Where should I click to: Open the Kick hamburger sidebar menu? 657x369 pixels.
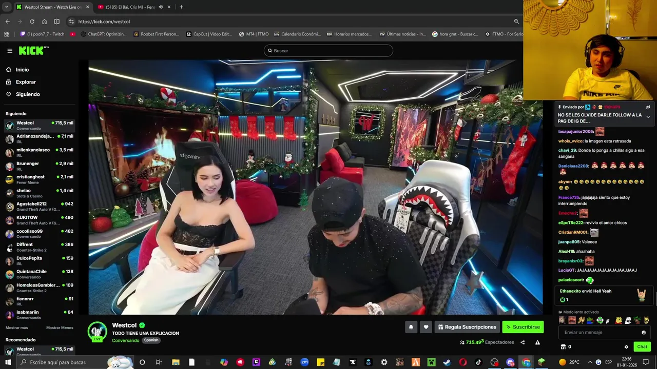[10, 51]
